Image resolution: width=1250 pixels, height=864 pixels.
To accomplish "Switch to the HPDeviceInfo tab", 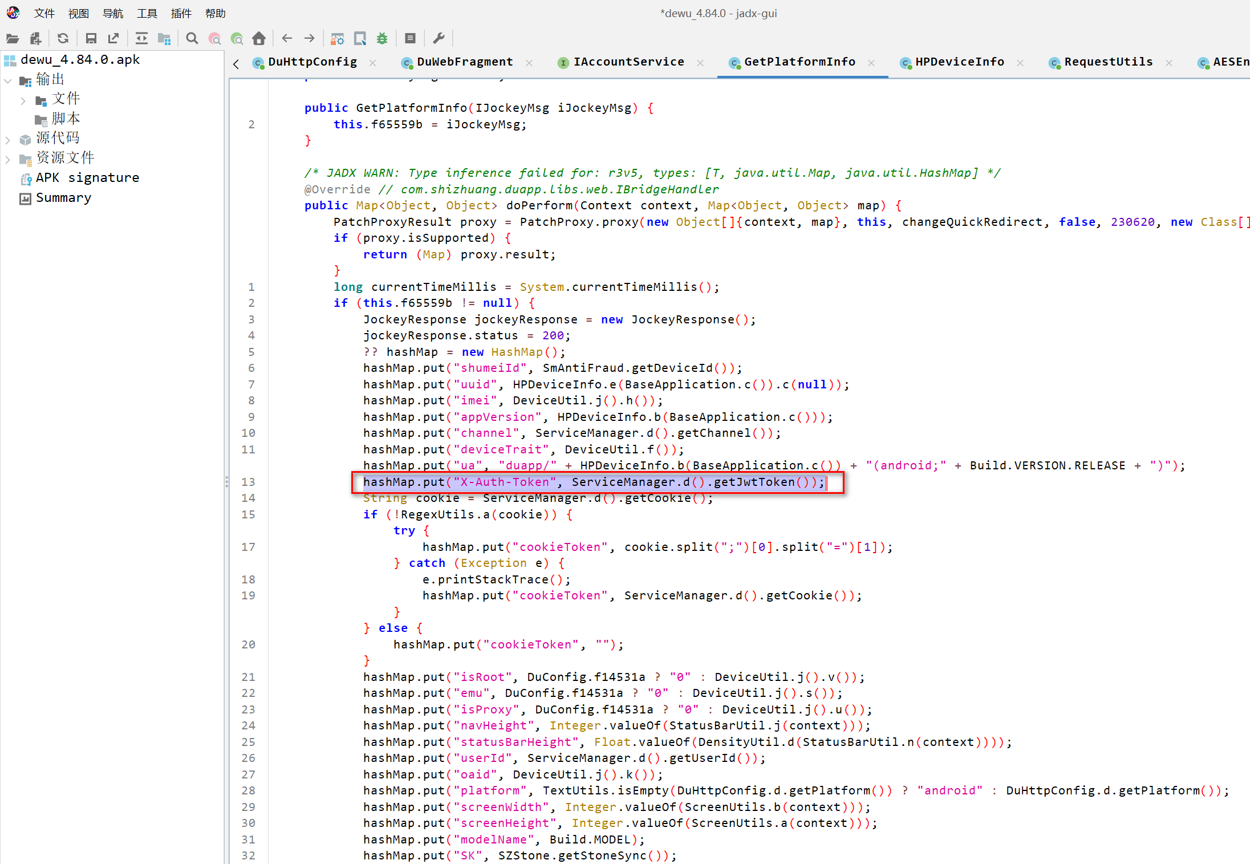I will 959,62.
